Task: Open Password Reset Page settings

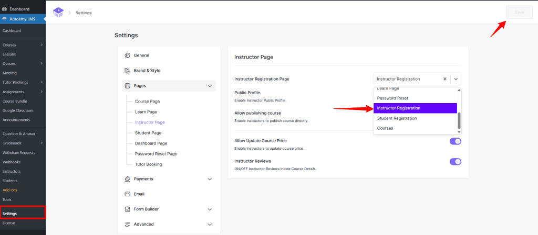Action: [x=156, y=154]
